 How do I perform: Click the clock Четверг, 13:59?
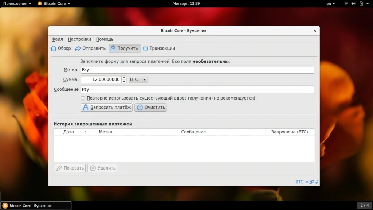(186, 4)
